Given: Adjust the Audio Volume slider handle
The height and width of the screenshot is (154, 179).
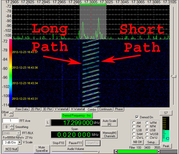Looking at the screenshot, I should point(98,152).
